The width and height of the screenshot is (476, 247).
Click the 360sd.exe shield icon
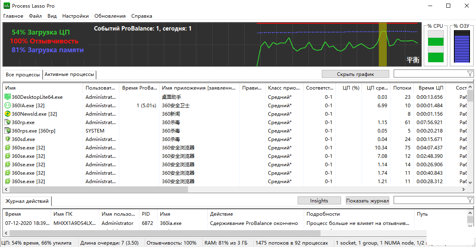coord(8,139)
